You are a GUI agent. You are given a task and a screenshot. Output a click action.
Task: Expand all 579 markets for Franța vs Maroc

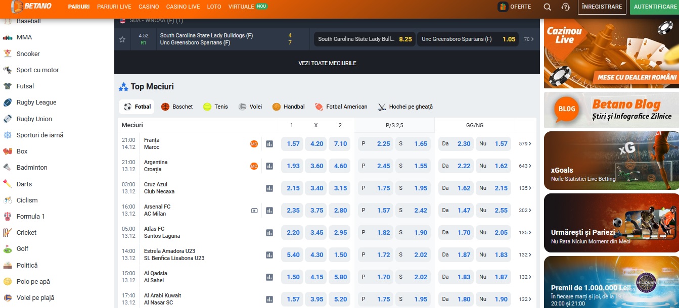point(525,144)
